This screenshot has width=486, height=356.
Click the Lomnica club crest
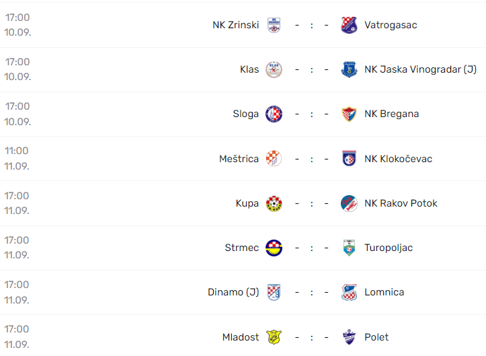(x=349, y=292)
